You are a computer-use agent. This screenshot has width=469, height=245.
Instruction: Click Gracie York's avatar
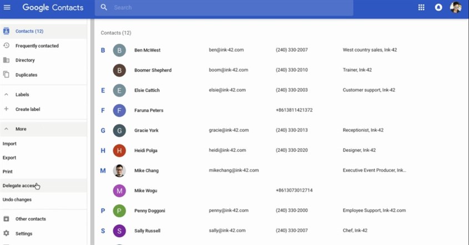(119, 130)
